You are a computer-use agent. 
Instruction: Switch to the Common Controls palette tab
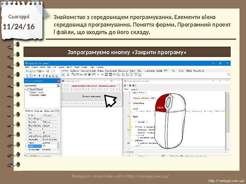[x=88, y=71]
